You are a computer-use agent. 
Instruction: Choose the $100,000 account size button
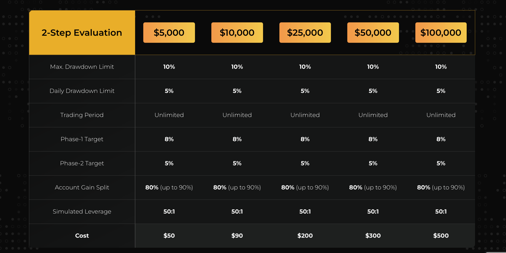click(x=441, y=33)
